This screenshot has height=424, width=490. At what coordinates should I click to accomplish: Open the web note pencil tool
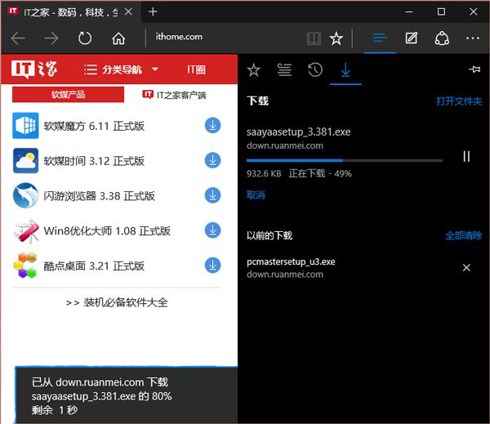tap(412, 38)
